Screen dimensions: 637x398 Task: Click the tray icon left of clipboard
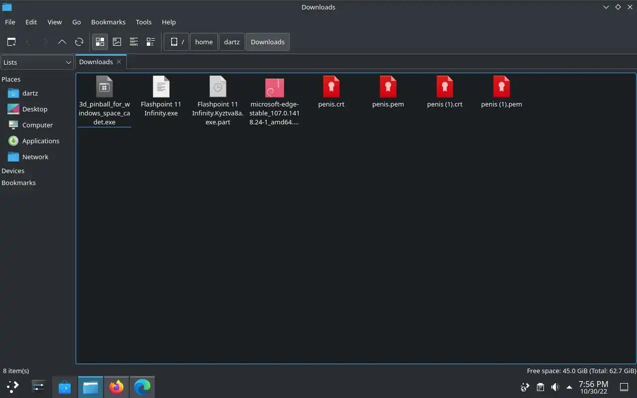click(525, 387)
